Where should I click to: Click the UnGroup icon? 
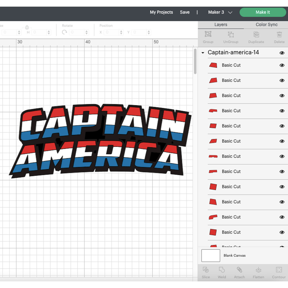click(231, 37)
